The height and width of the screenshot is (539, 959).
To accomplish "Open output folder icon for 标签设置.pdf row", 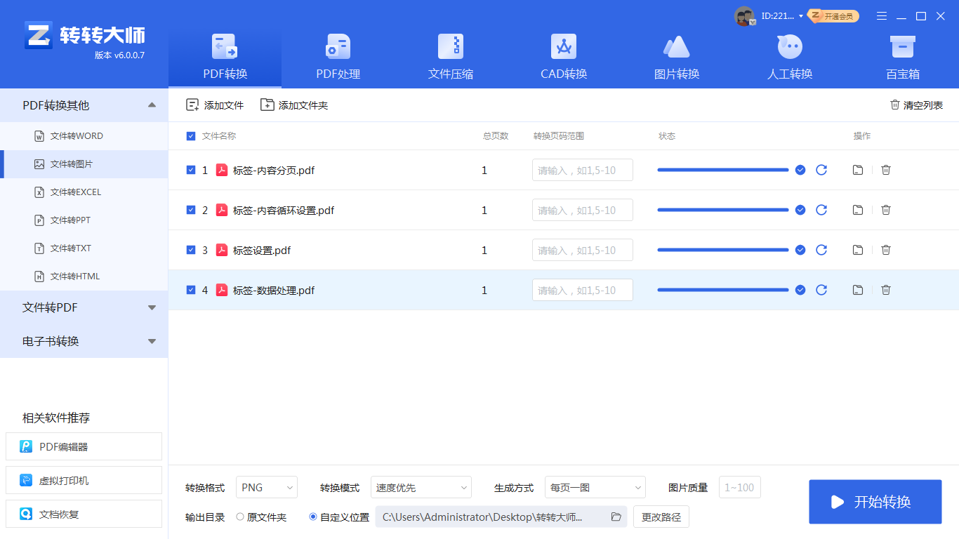I will [x=857, y=250].
